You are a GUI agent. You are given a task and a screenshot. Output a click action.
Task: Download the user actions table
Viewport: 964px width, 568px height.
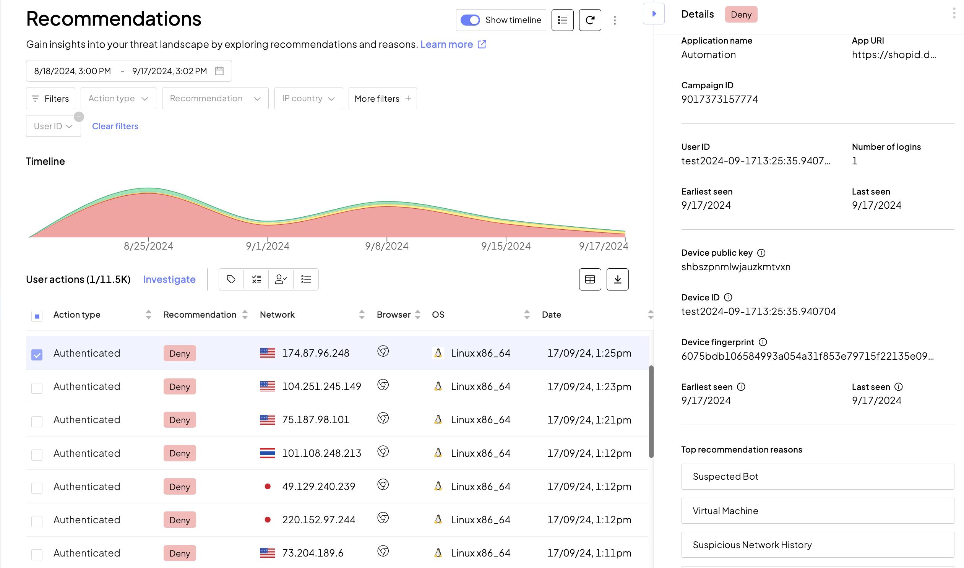click(x=617, y=279)
